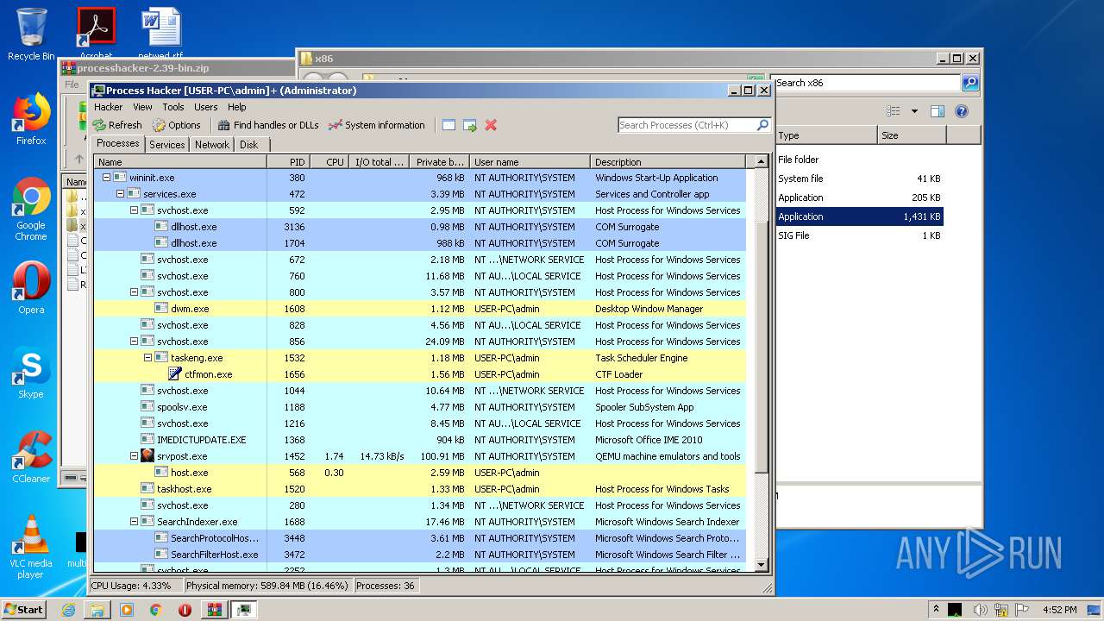Collapse the wininit.exe tree node

[x=106, y=178]
